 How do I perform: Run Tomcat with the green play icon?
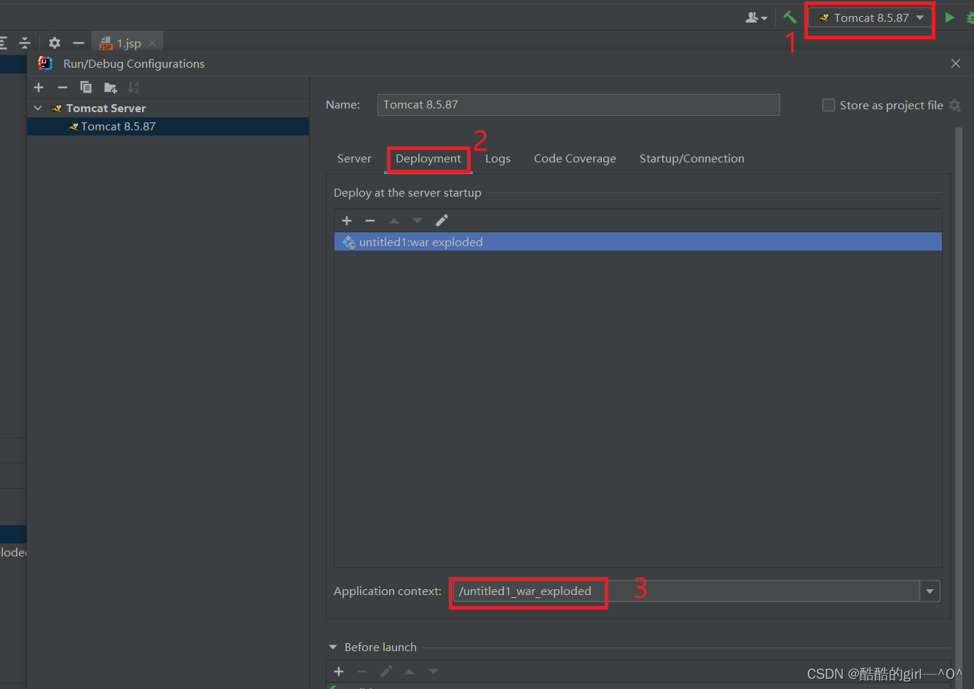pos(949,17)
